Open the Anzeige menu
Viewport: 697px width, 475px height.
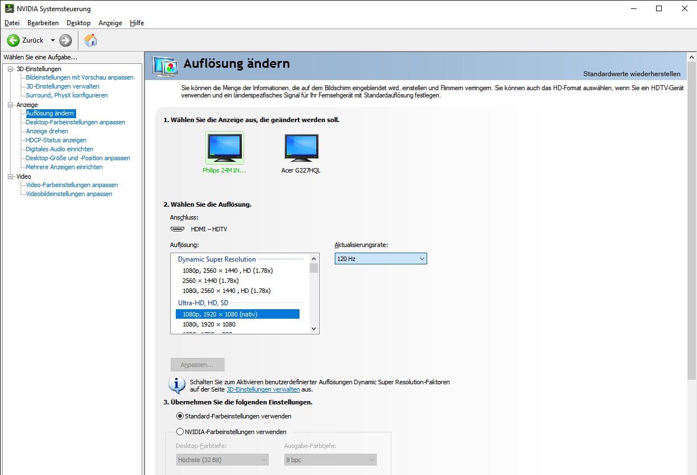point(110,23)
